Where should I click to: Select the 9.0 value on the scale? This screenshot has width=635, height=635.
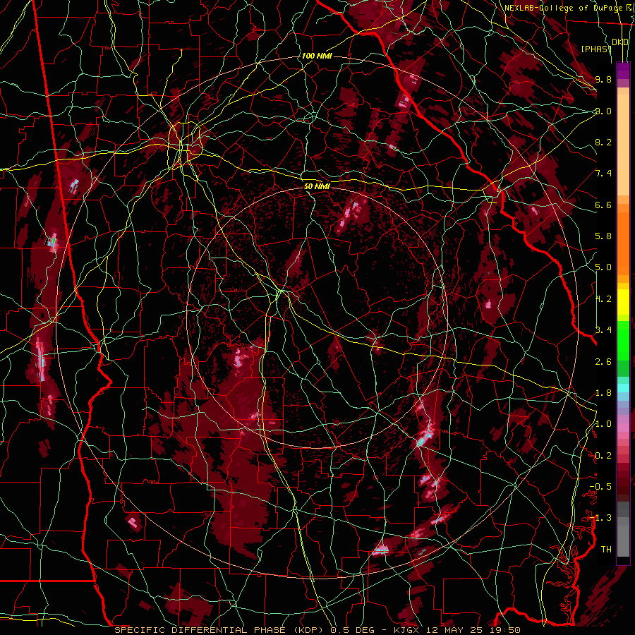(x=603, y=111)
